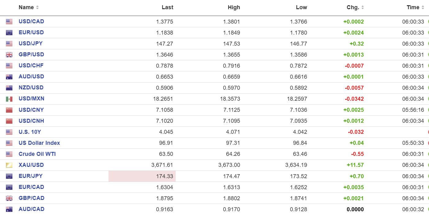Image resolution: width=429 pixels, height=214 pixels.
Task: Click the Chinese flag beside USD/CNH
Action: 9,121
